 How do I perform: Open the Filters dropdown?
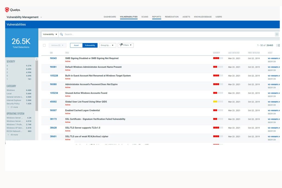[x=126, y=45]
